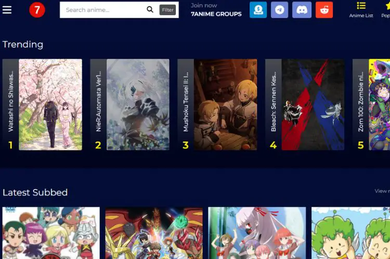
Task: Open the red dragon battle anime thumbnail
Action: pyautogui.click(x=154, y=233)
